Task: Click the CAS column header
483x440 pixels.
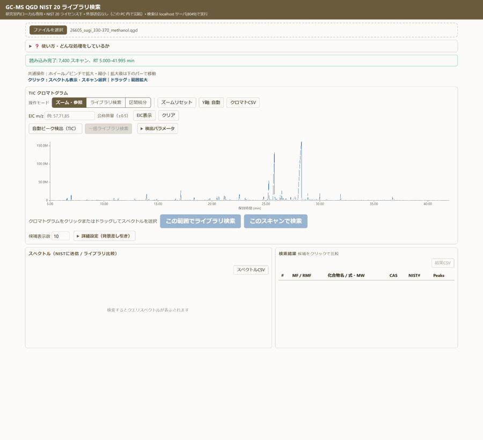Action: click(393, 276)
